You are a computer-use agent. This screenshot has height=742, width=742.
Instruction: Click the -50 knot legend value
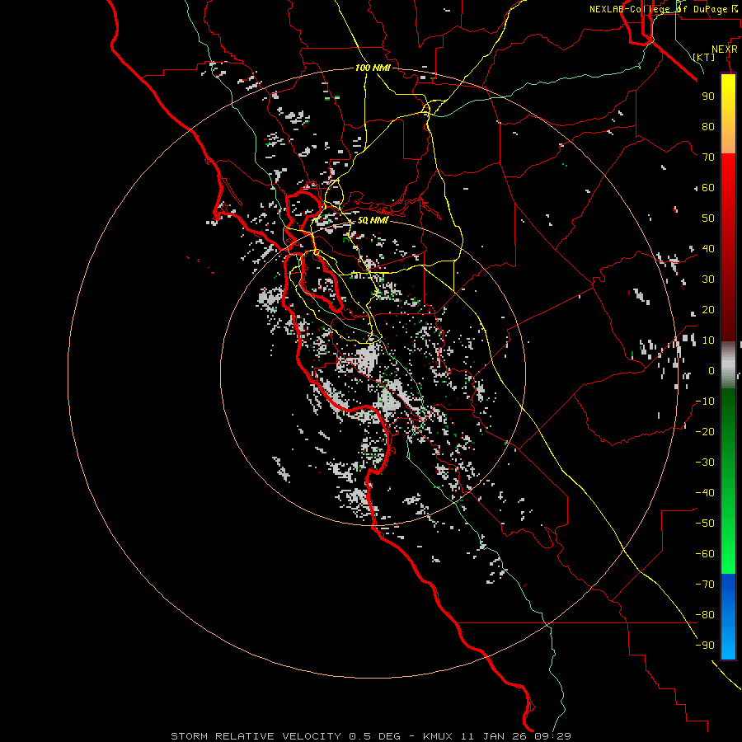[x=705, y=524]
